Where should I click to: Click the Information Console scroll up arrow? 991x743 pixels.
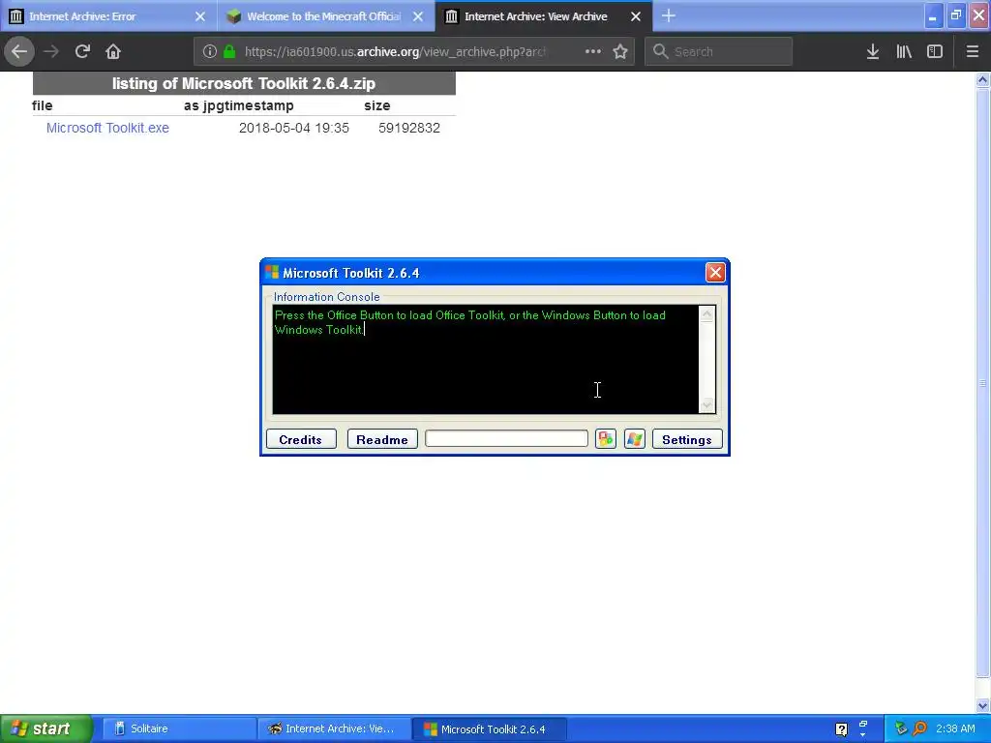click(x=706, y=314)
